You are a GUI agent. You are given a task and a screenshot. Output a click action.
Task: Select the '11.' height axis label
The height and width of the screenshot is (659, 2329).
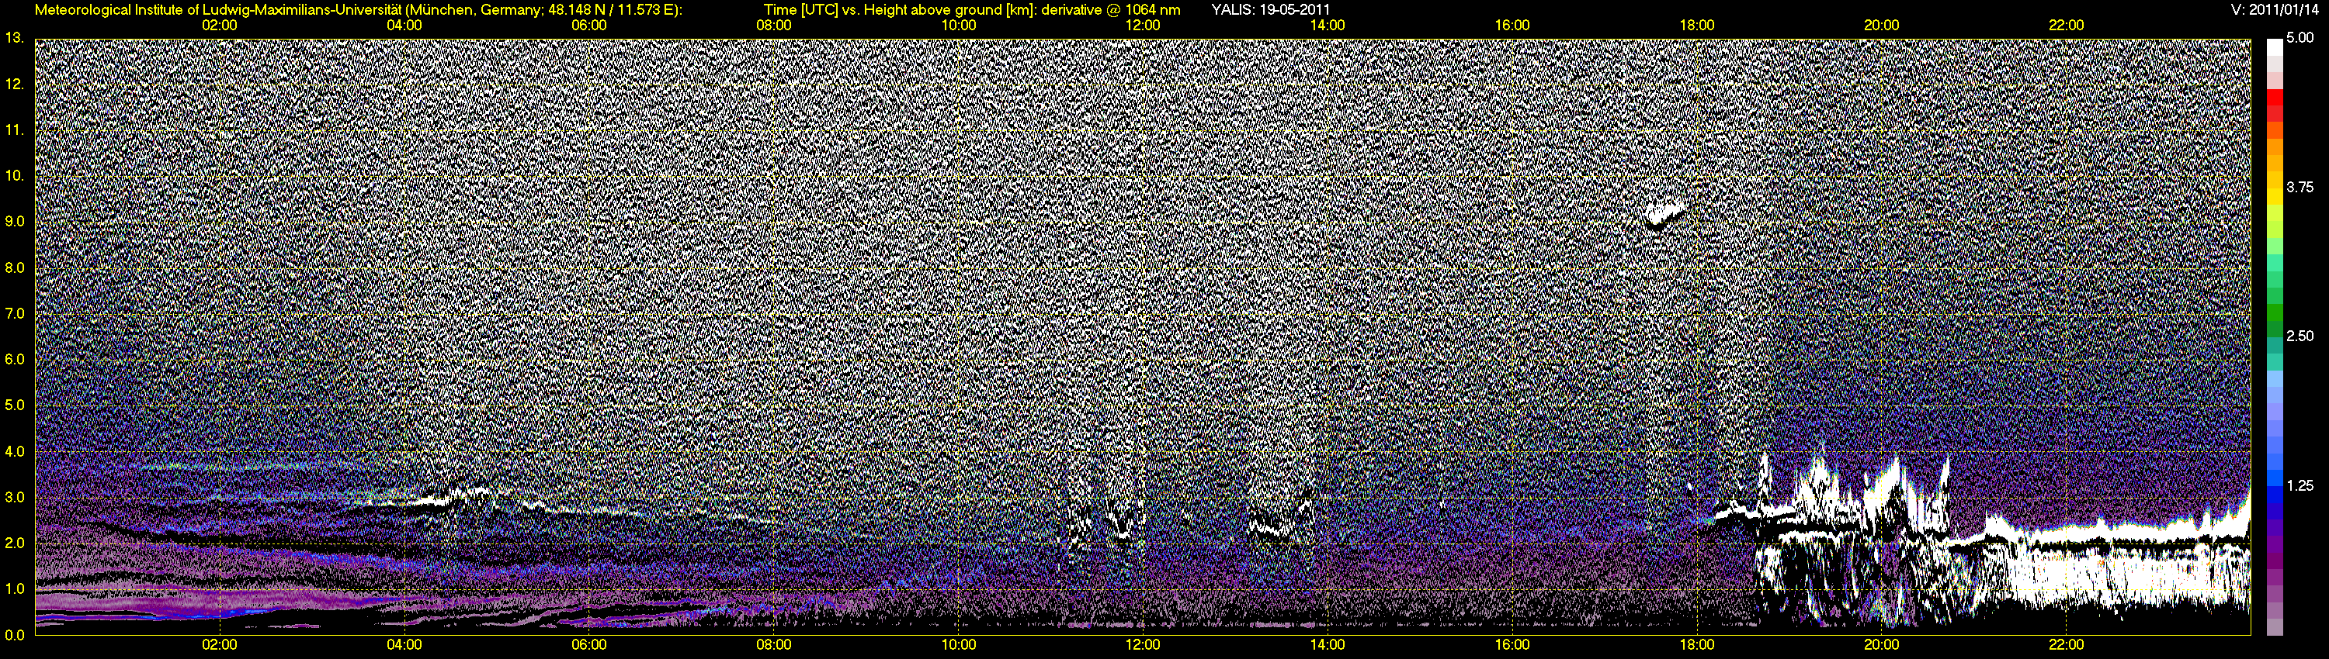tap(15, 130)
